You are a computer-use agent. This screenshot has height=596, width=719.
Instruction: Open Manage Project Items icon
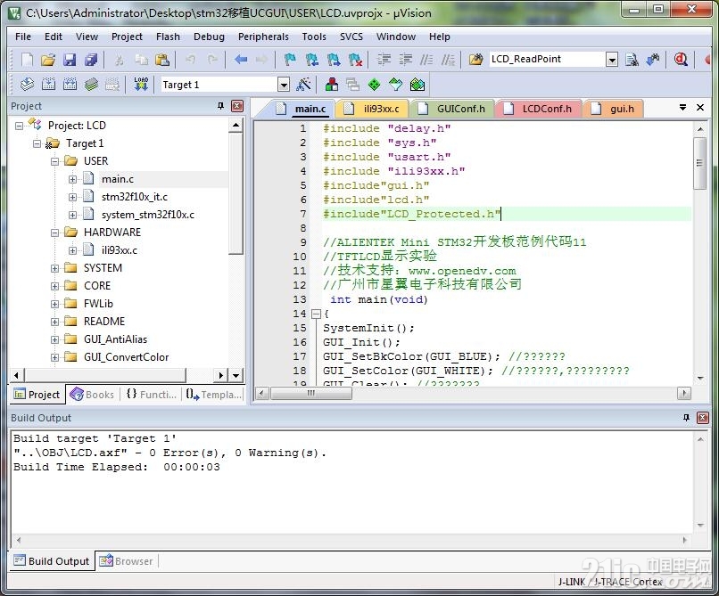(x=332, y=85)
